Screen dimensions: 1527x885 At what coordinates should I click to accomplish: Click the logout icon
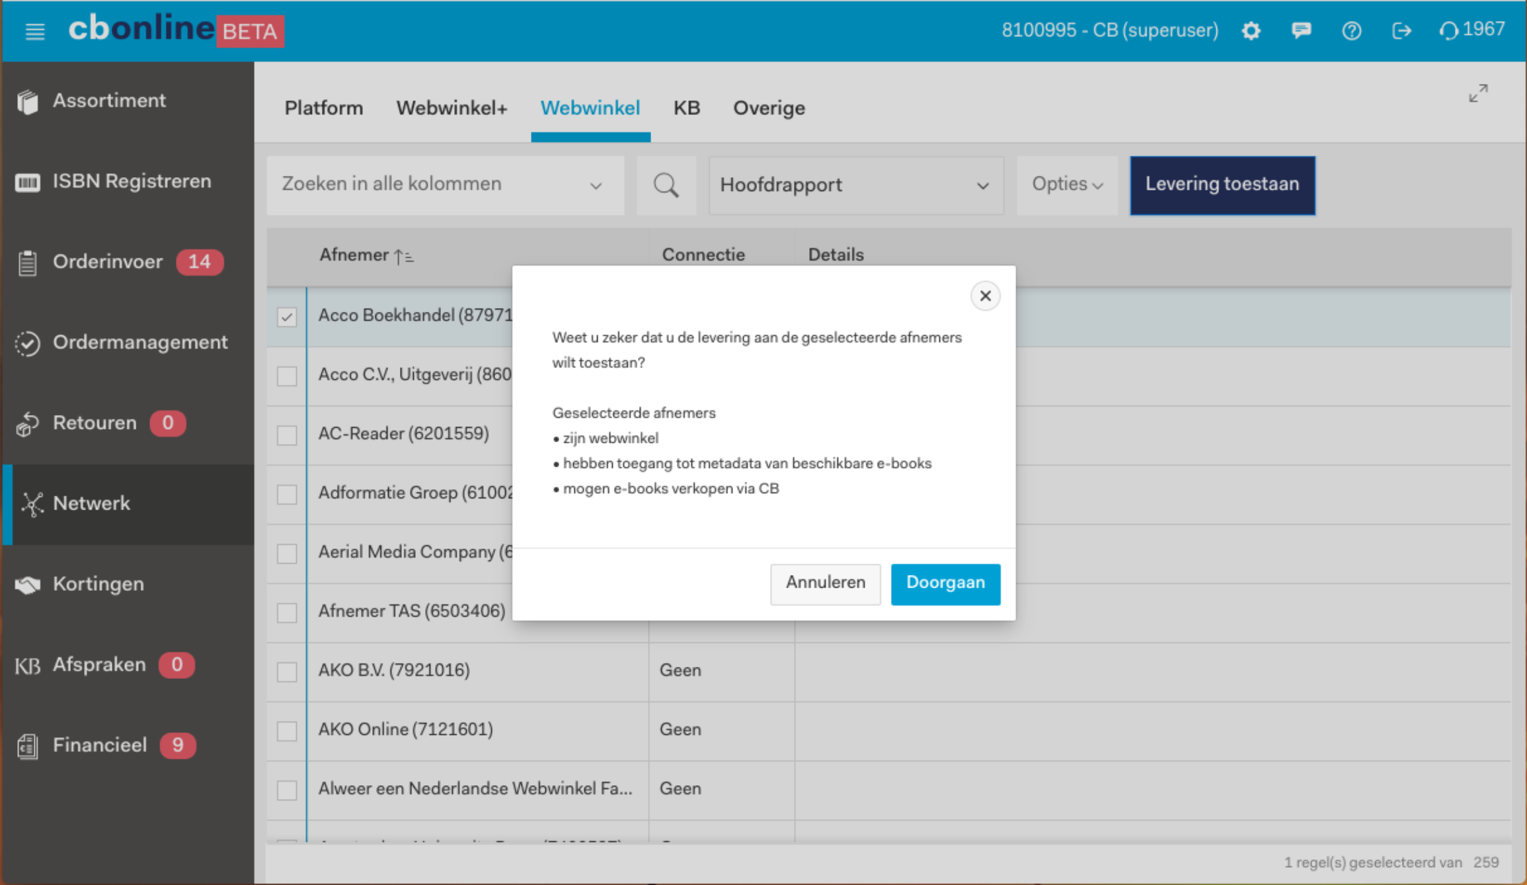pos(1401,31)
